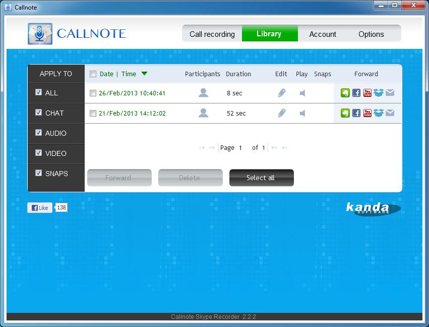Forward the 26/Feb/2013 recording to Evernote

(345, 93)
